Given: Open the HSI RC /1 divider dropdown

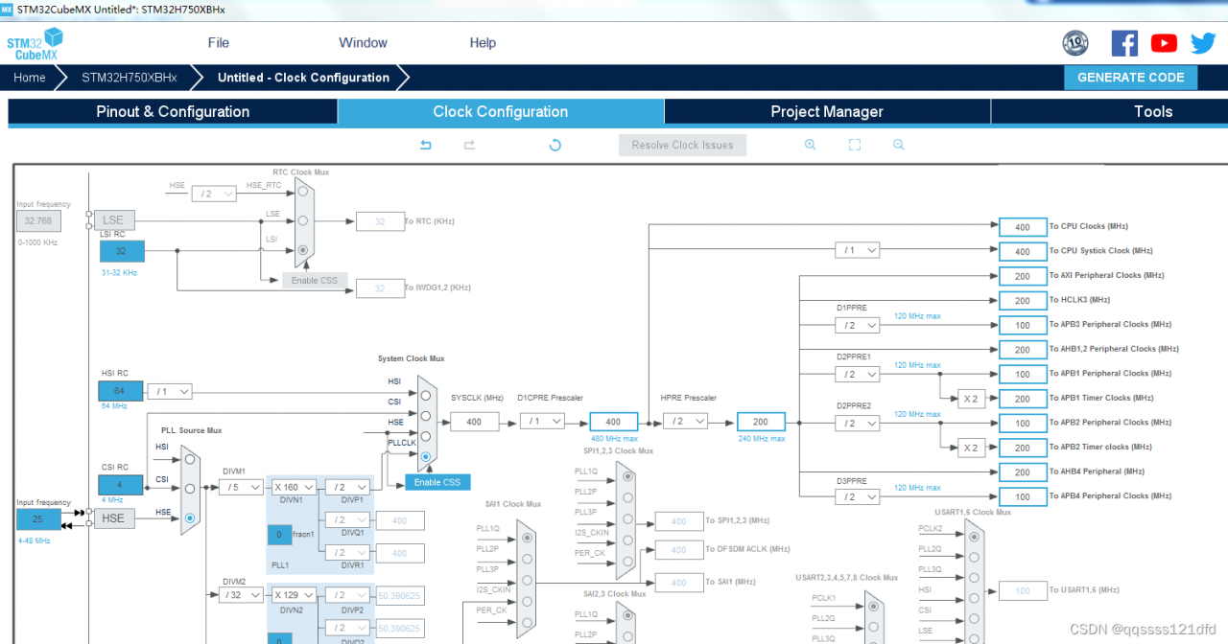Looking at the screenshot, I should (170, 391).
